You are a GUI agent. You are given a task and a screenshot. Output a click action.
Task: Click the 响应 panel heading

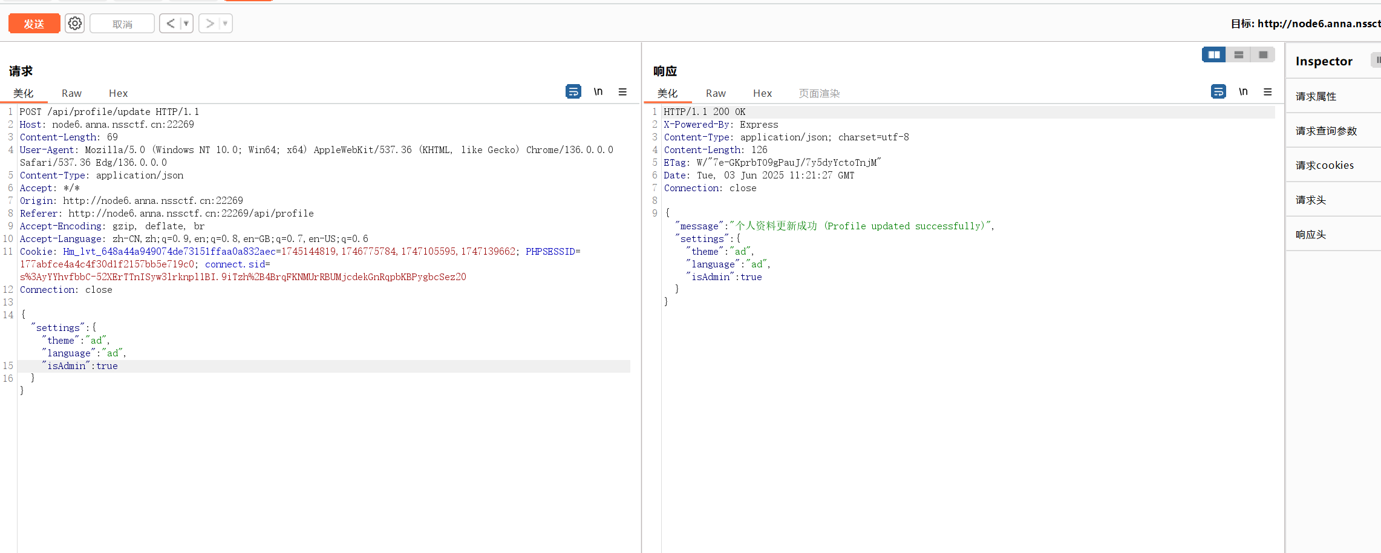click(665, 71)
